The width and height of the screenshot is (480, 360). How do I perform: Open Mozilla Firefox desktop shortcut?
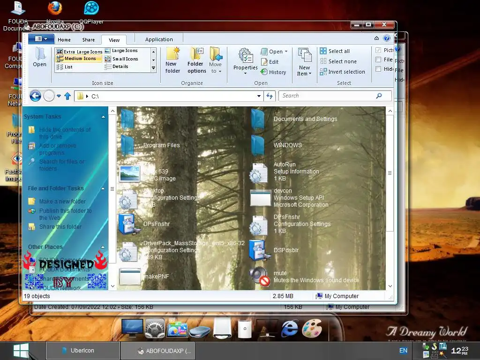tap(55, 15)
